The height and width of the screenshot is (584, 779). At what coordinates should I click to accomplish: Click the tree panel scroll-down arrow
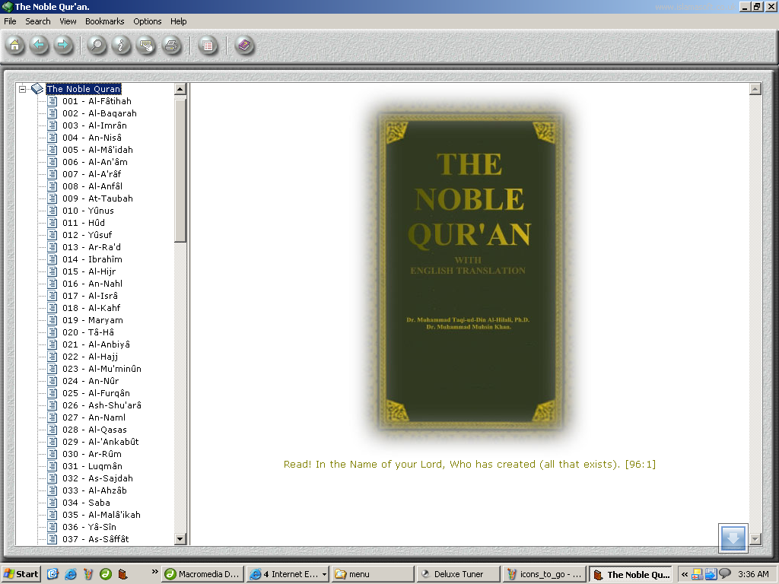pyautogui.click(x=180, y=539)
